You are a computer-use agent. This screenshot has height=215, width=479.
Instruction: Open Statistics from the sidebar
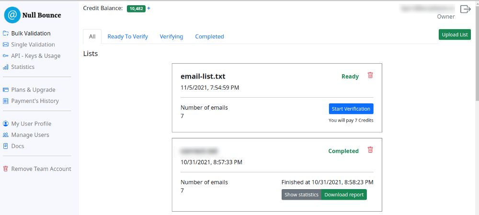[x=23, y=67]
